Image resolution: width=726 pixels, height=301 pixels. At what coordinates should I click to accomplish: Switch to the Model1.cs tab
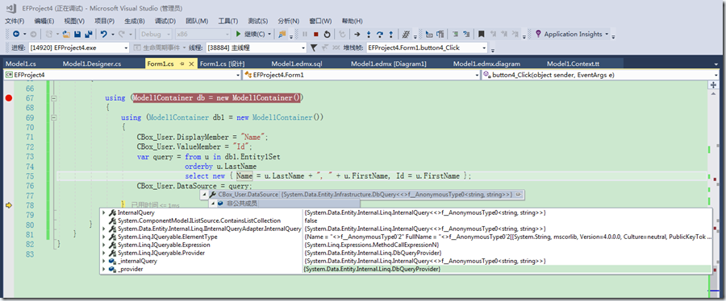pyautogui.click(x=21, y=64)
